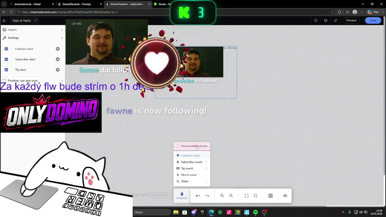
Task: Open the browser profile avatar
Action: pos(355,12)
